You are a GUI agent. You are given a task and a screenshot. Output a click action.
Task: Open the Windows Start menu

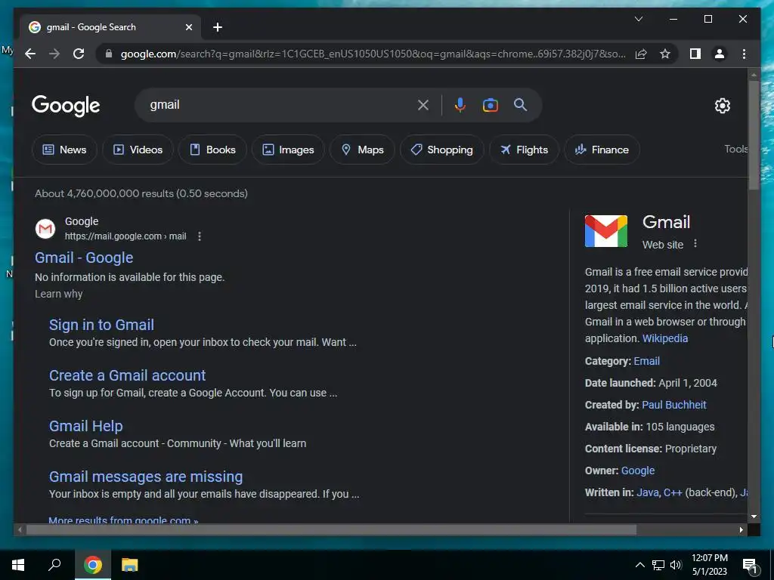point(18,565)
